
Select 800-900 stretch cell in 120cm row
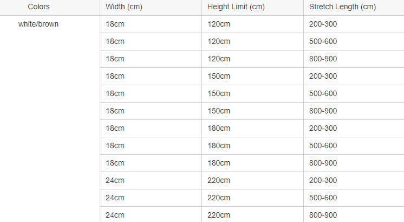coord(323,59)
